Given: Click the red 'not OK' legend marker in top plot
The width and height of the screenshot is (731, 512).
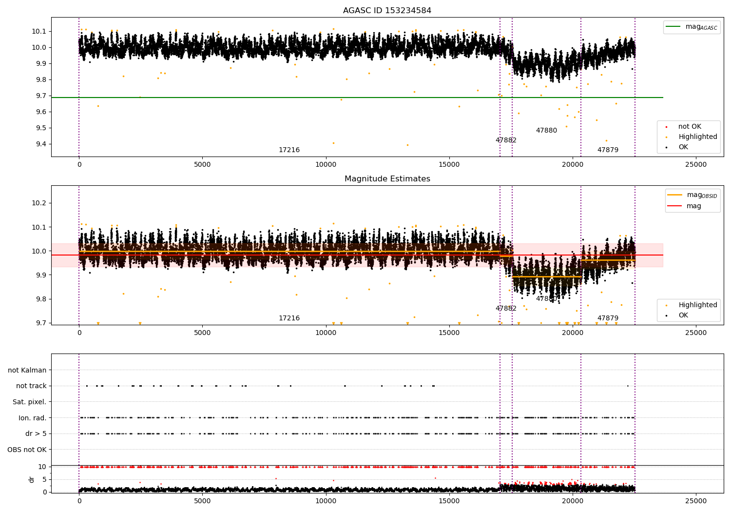Looking at the screenshot, I should click(x=666, y=127).
